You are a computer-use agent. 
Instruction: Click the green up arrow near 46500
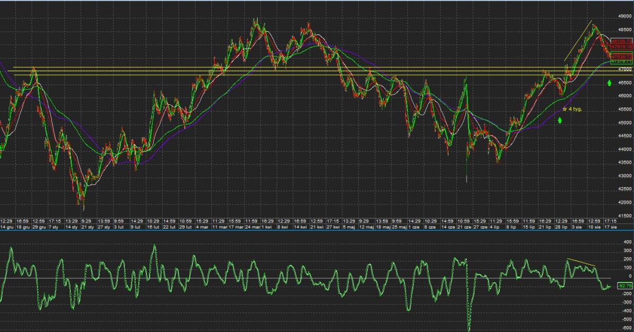(609, 83)
